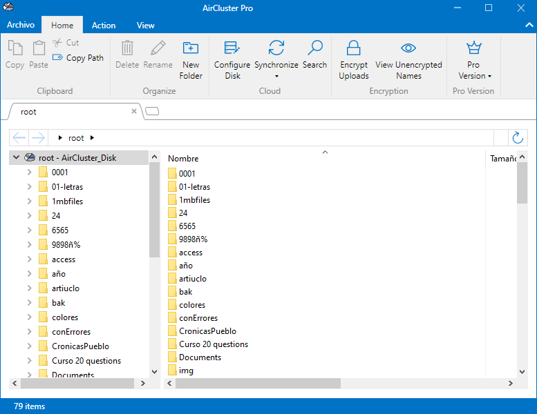Image resolution: width=537 pixels, height=414 pixels.
Task: Close the root tab
Action: pyautogui.click(x=134, y=111)
